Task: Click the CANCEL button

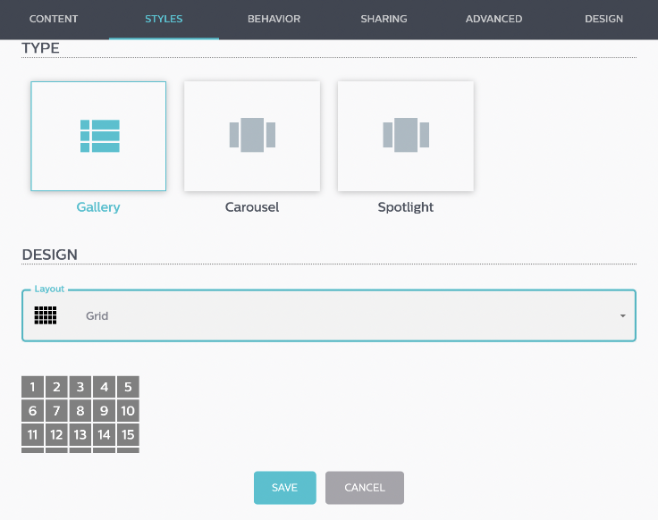Action: pos(365,488)
